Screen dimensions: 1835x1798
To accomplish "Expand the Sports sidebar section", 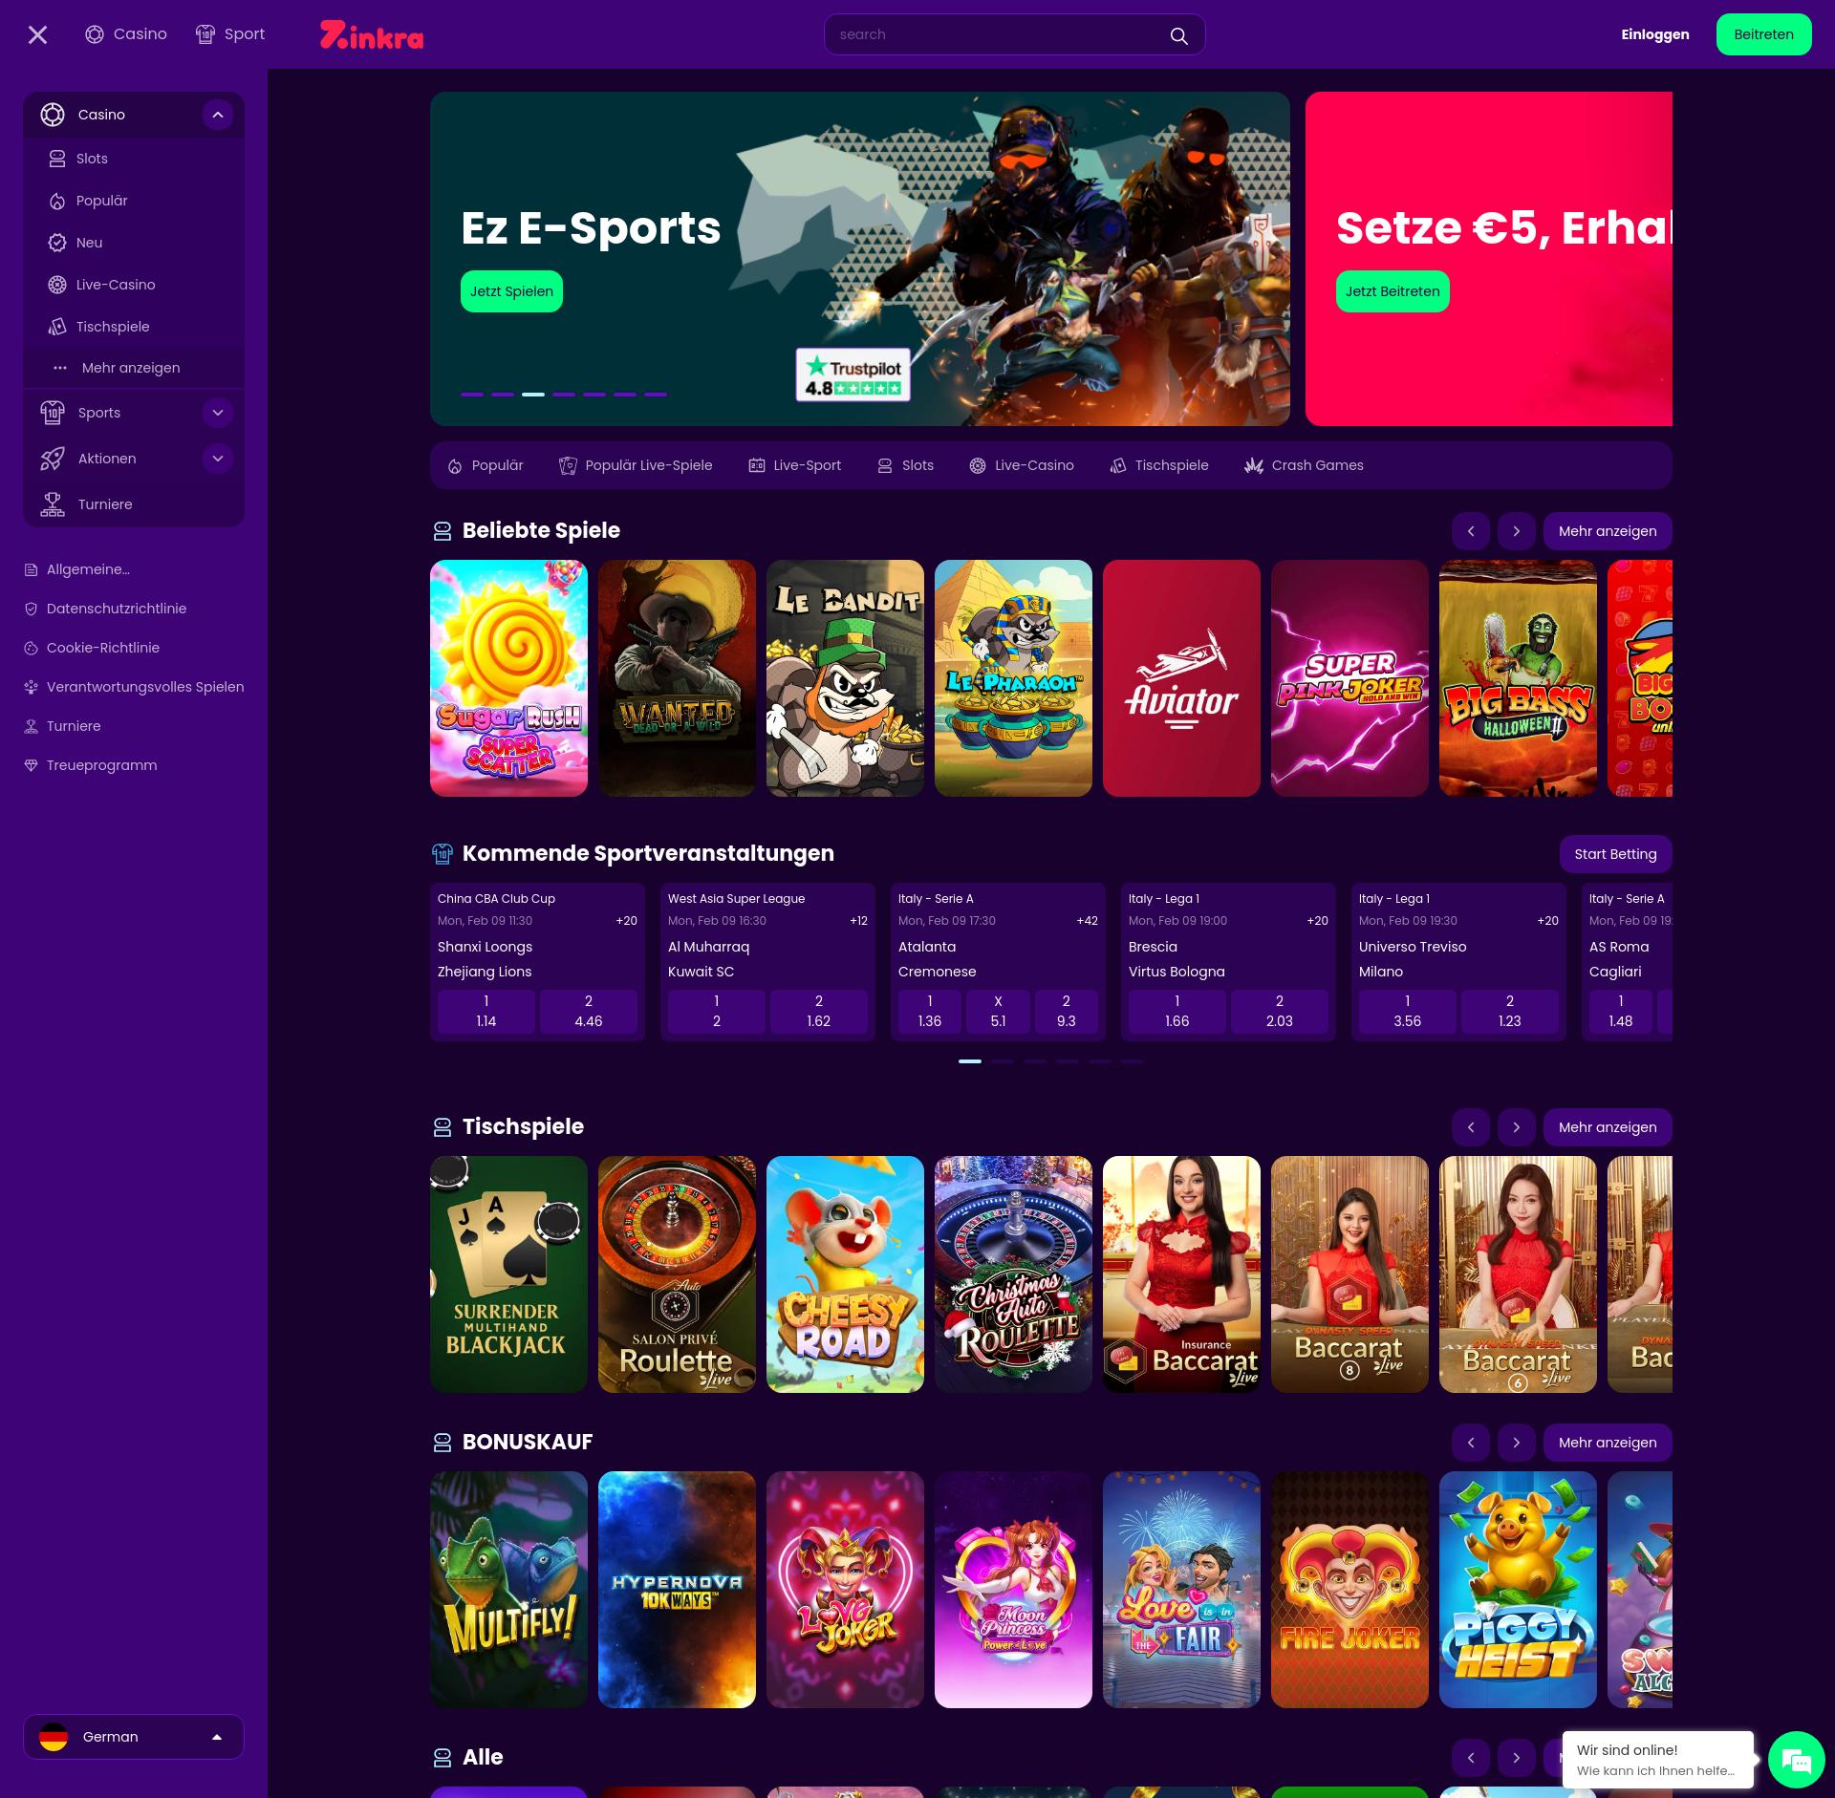I will click(x=218, y=413).
